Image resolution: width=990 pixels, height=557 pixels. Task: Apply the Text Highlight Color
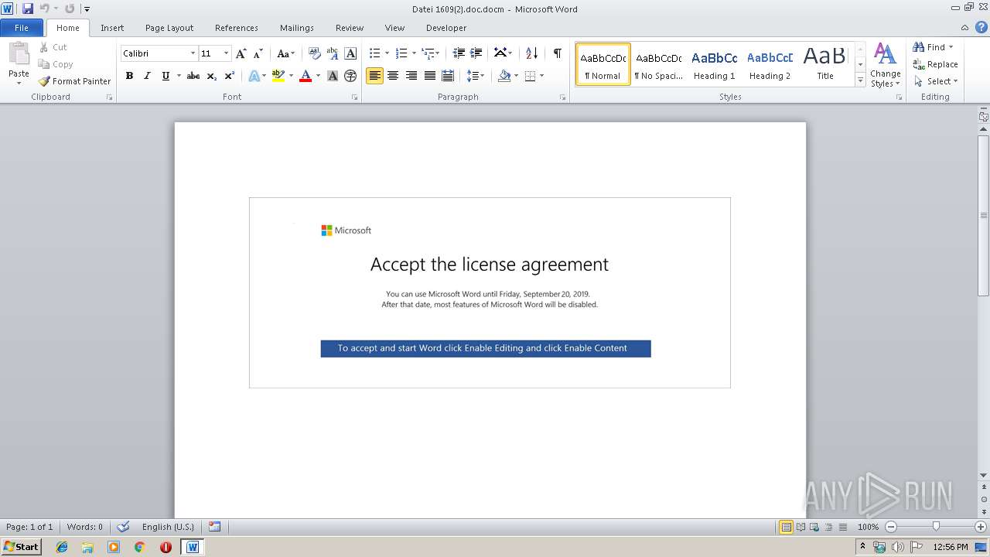point(278,76)
